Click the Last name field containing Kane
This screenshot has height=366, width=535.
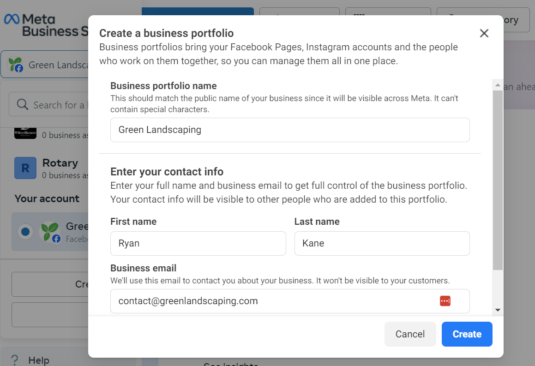382,243
